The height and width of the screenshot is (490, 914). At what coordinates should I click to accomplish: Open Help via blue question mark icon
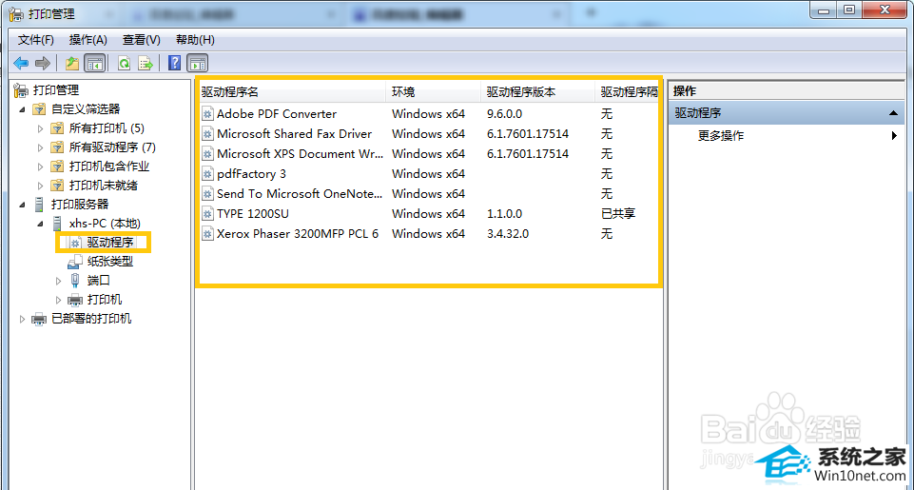coord(174,63)
